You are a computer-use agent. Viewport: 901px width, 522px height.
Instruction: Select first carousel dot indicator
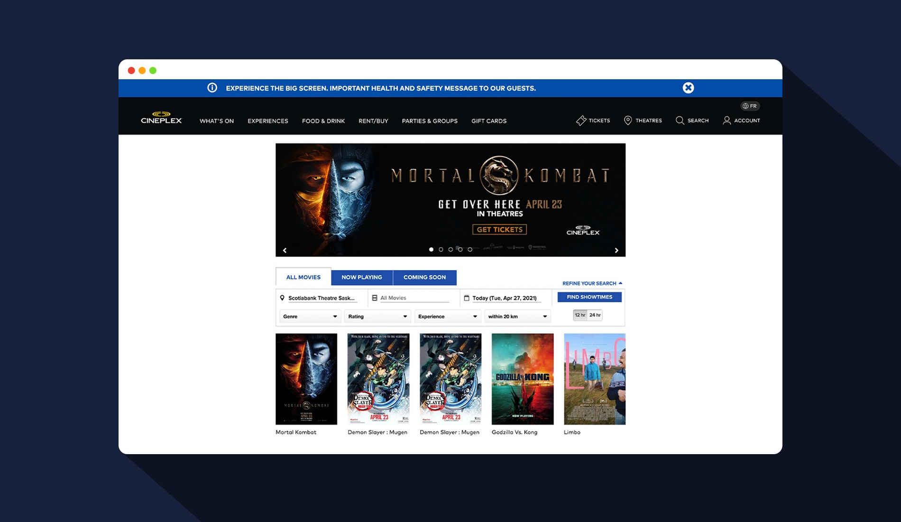click(x=431, y=249)
